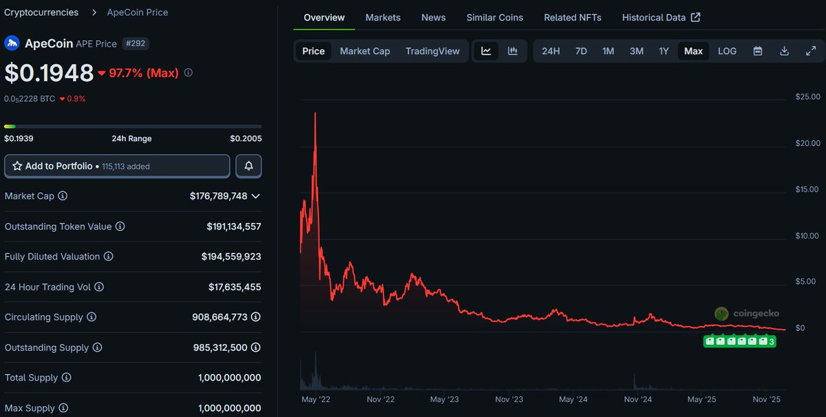This screenshot has height=417, width=826.
Task: Open the News tab
Action: (434, 17)
